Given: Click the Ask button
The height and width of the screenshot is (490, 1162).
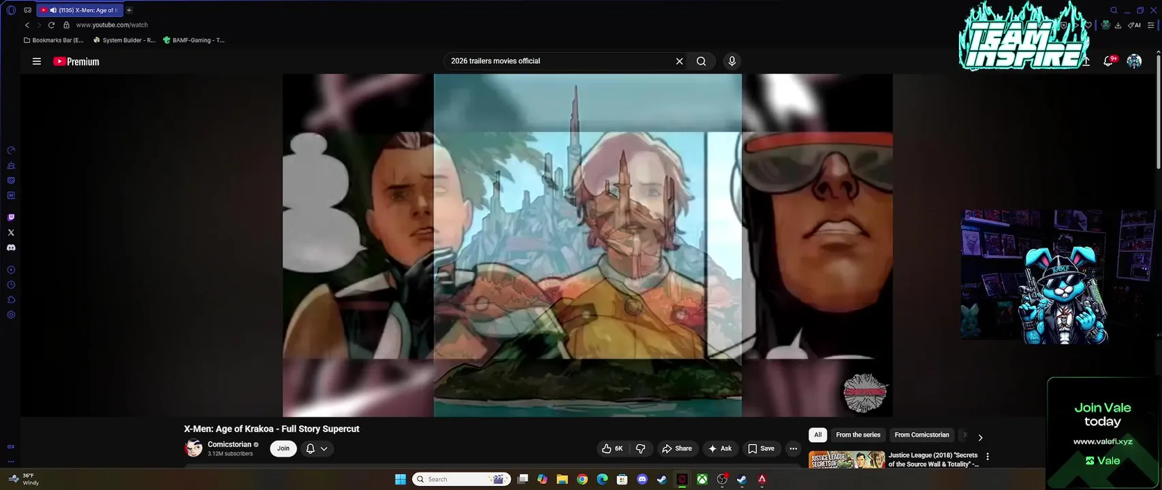Looking at the screenshot, I should click(x=720, y=448).
